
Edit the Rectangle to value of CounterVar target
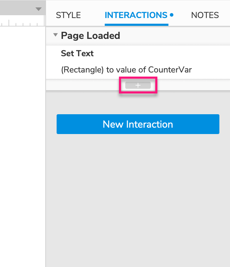pyautogui.click(x=126, y=70)
